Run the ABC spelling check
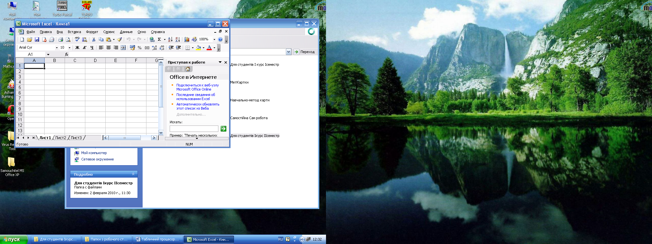652x244 pixels. pyautogui.click(x=77, y=39)
